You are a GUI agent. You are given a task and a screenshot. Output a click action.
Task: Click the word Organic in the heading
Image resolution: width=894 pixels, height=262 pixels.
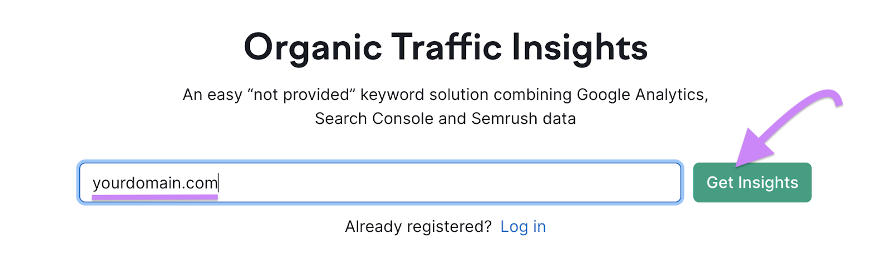[312, 47]
